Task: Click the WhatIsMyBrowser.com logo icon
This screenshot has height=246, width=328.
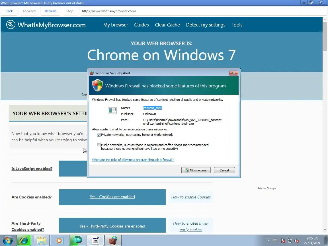Action: [11, 25]
